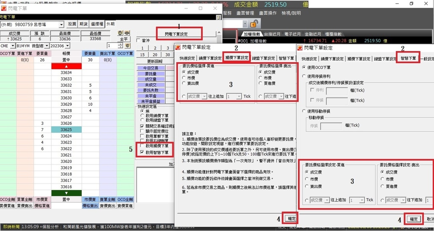Choose 賣出價 radio under 委託價格選擇-買進
The width and height of the screenshot is (434, 231).
click(x=184, y=83)
